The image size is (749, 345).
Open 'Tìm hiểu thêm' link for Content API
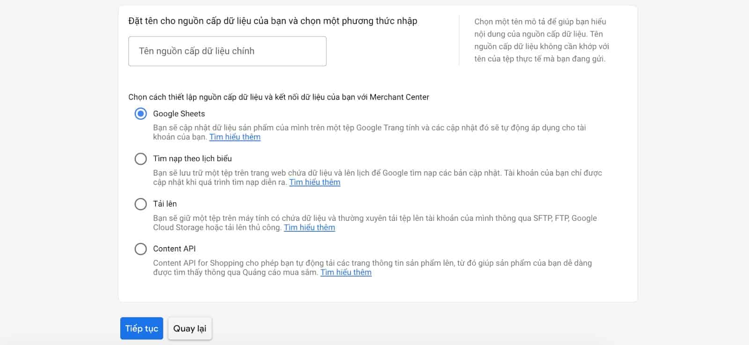tap(346, 272)
